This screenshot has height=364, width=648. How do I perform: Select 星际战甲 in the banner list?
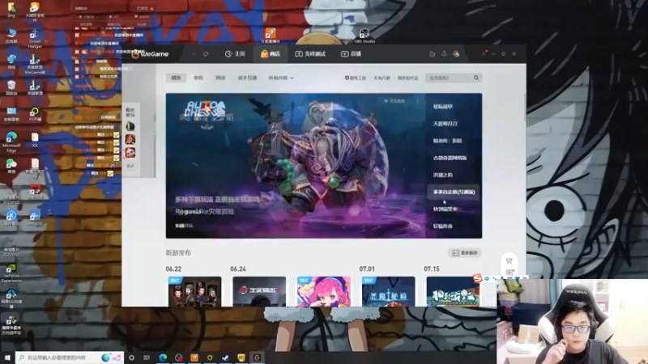[x=442, y=107]
